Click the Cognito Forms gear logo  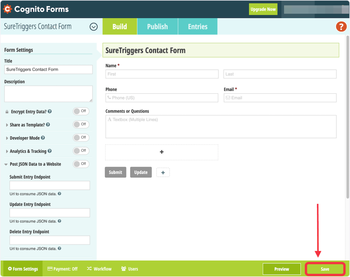[x=7, y=9]
